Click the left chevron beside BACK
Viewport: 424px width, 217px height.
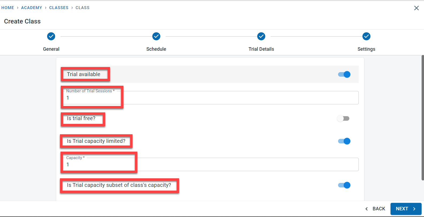pyautogui.click(x=367, y=209)
